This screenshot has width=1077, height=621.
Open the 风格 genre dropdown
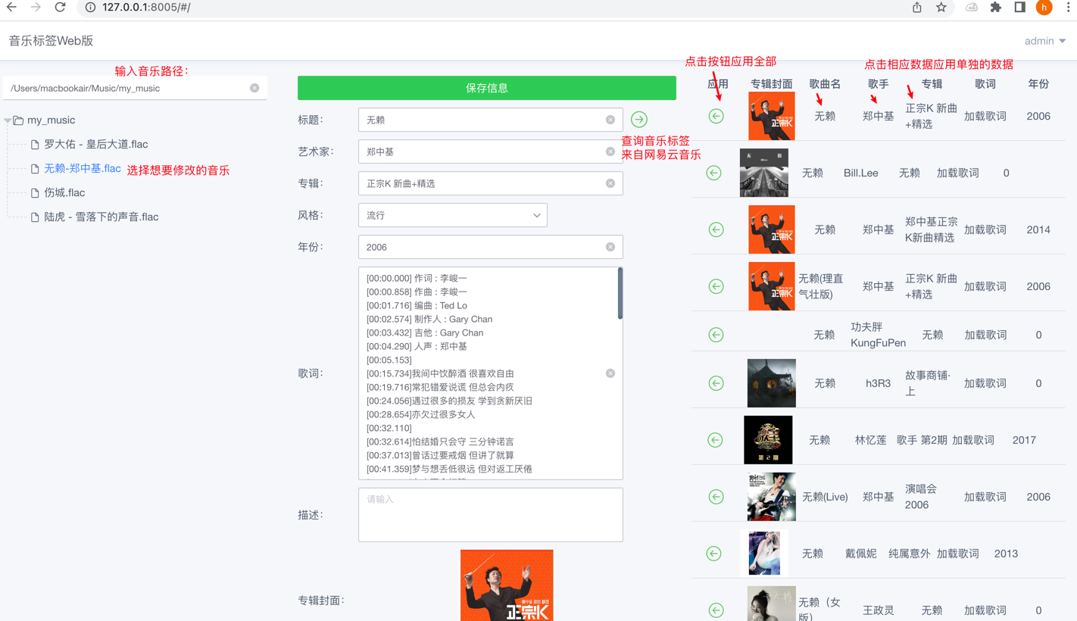pos(452,215)
